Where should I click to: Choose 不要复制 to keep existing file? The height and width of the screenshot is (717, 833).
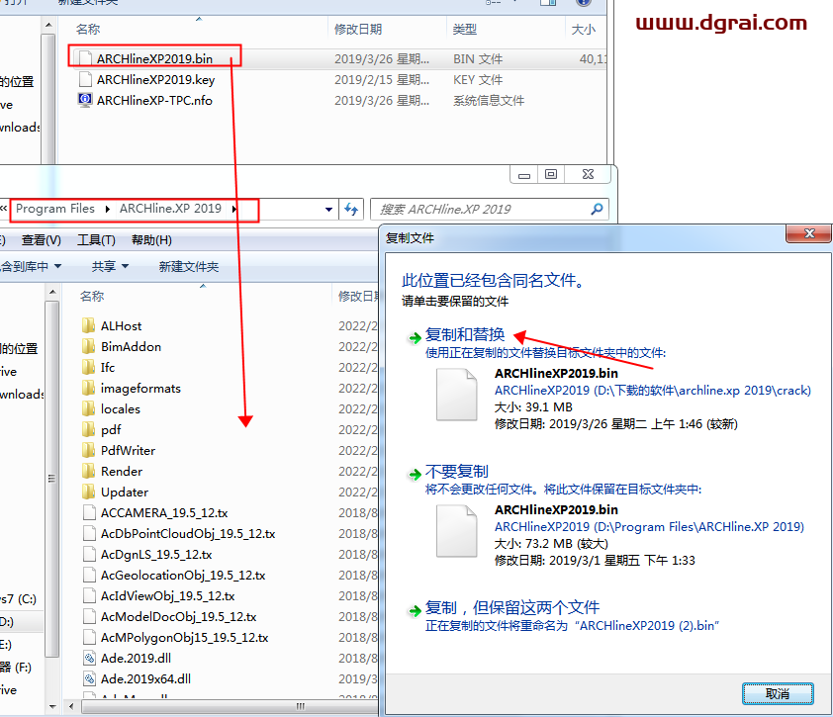[457, 471]
